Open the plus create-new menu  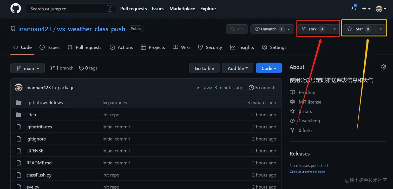366,9
